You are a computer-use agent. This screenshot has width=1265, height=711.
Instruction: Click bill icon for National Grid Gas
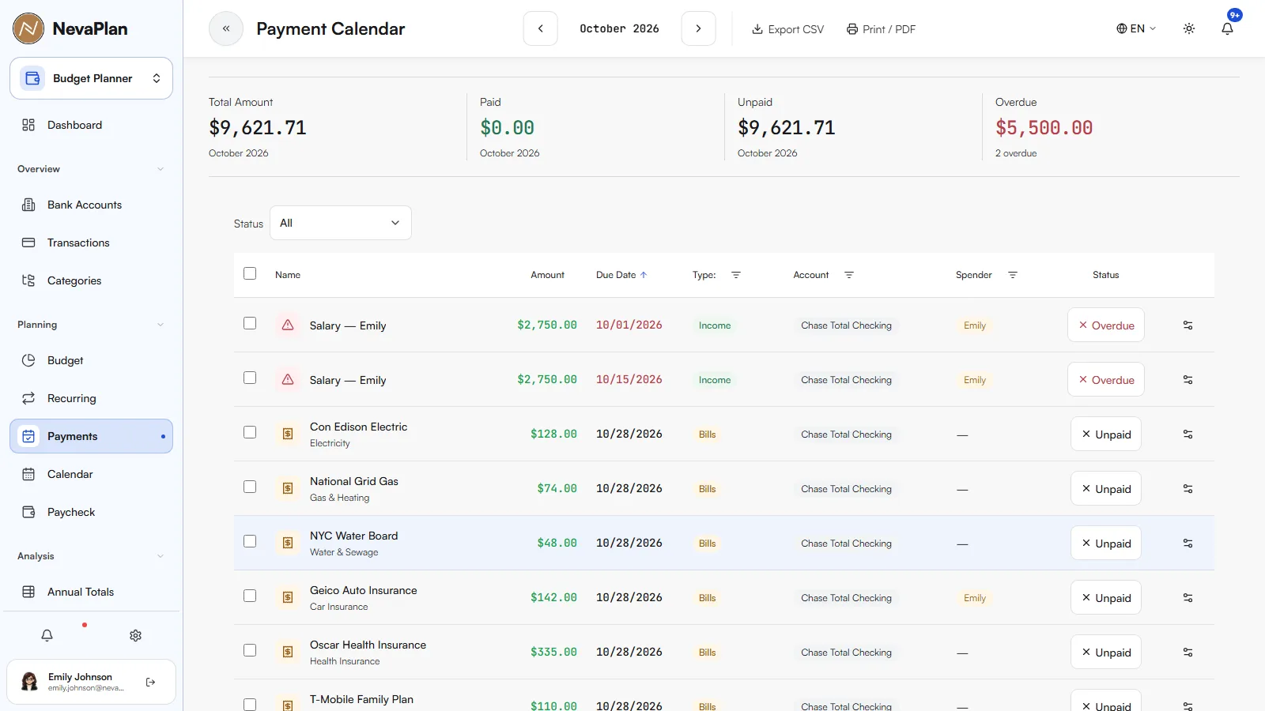pyautogui.click(x=288, y=488)
